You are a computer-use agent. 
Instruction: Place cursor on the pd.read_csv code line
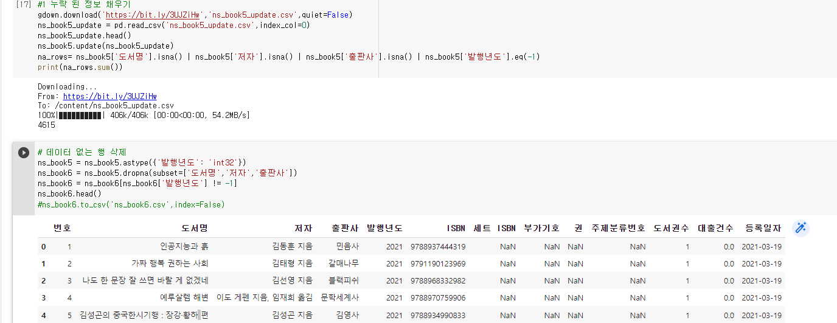pyautogui.click(x=175, y=25)
